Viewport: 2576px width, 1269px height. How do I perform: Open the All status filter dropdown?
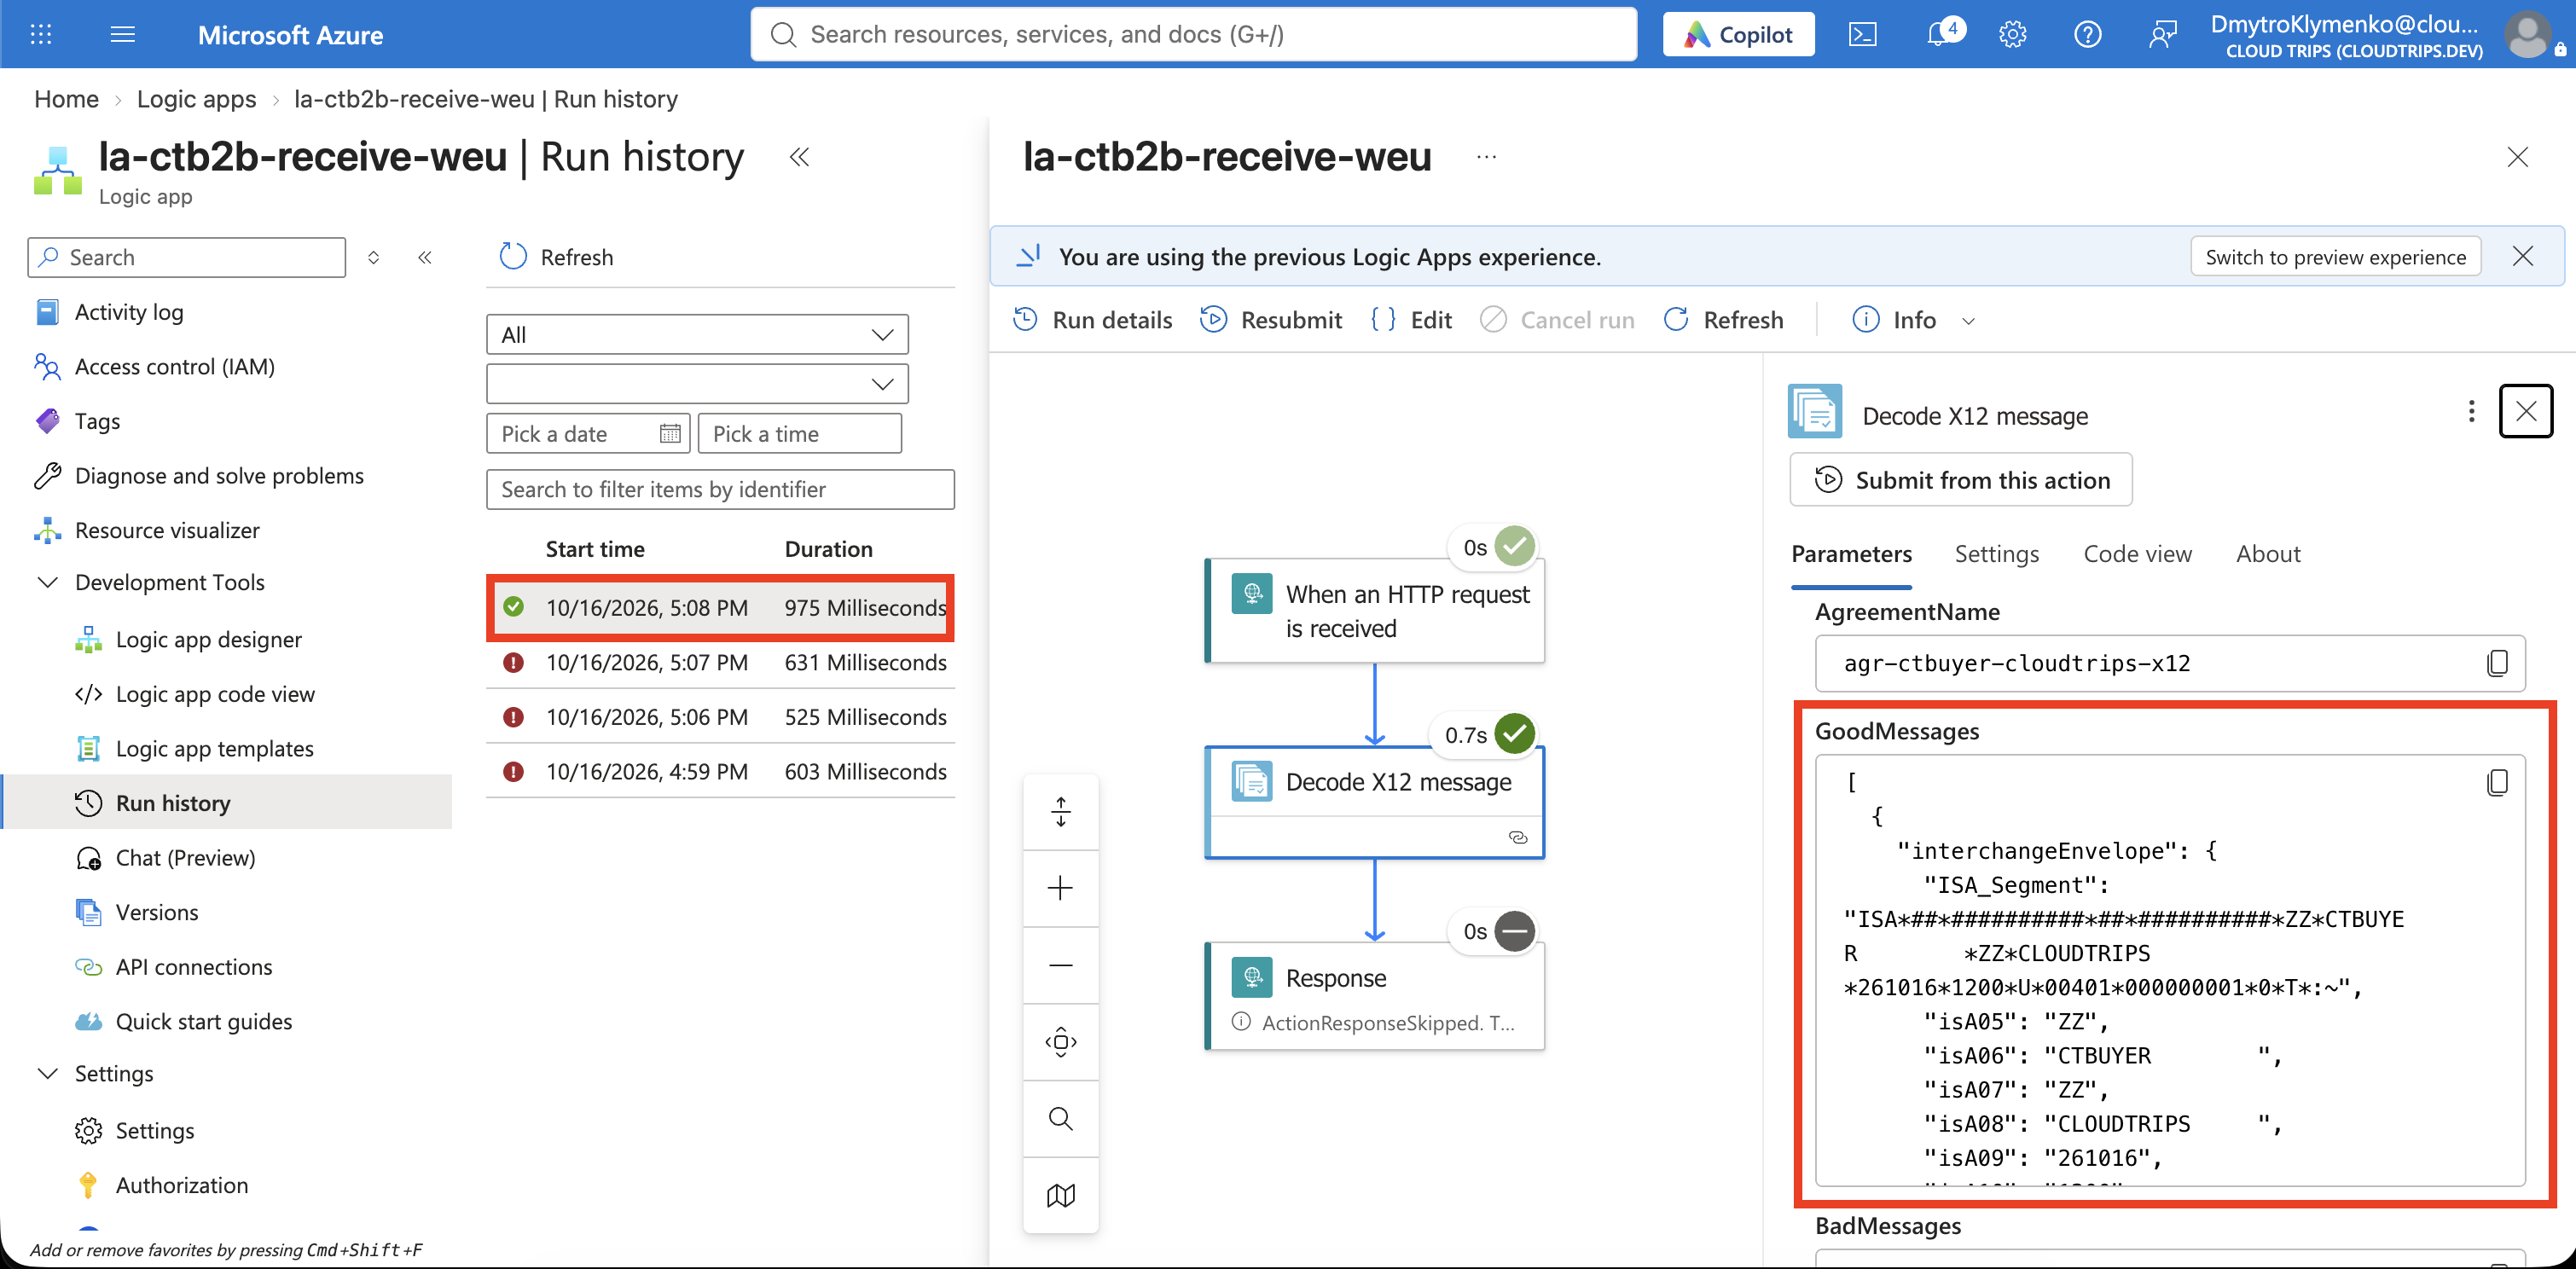(x=697, y=334)
